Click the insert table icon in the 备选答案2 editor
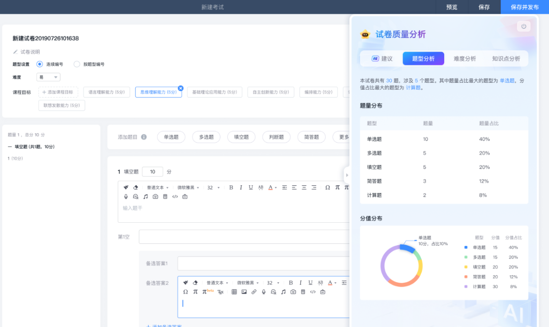 tap(234, 292)
